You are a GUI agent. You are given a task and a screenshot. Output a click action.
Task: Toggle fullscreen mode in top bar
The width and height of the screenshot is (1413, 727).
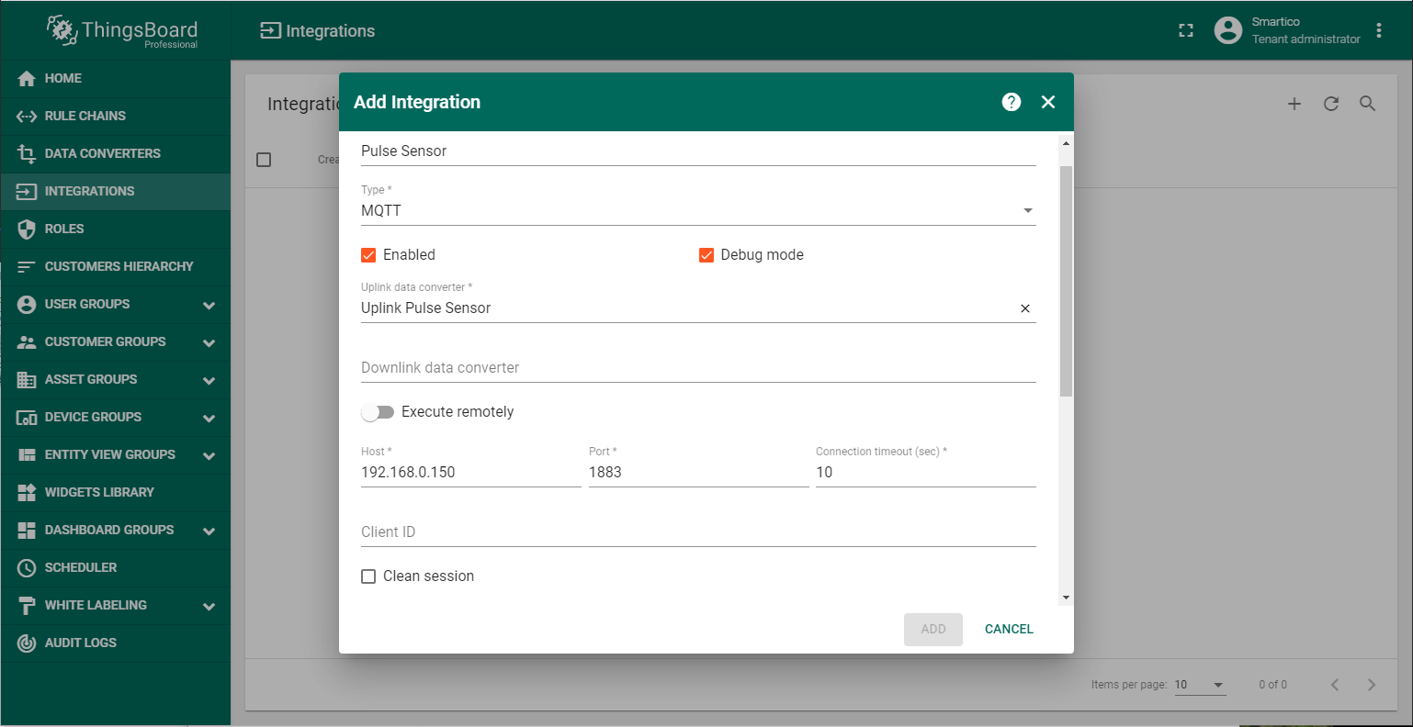[1186, 30]
